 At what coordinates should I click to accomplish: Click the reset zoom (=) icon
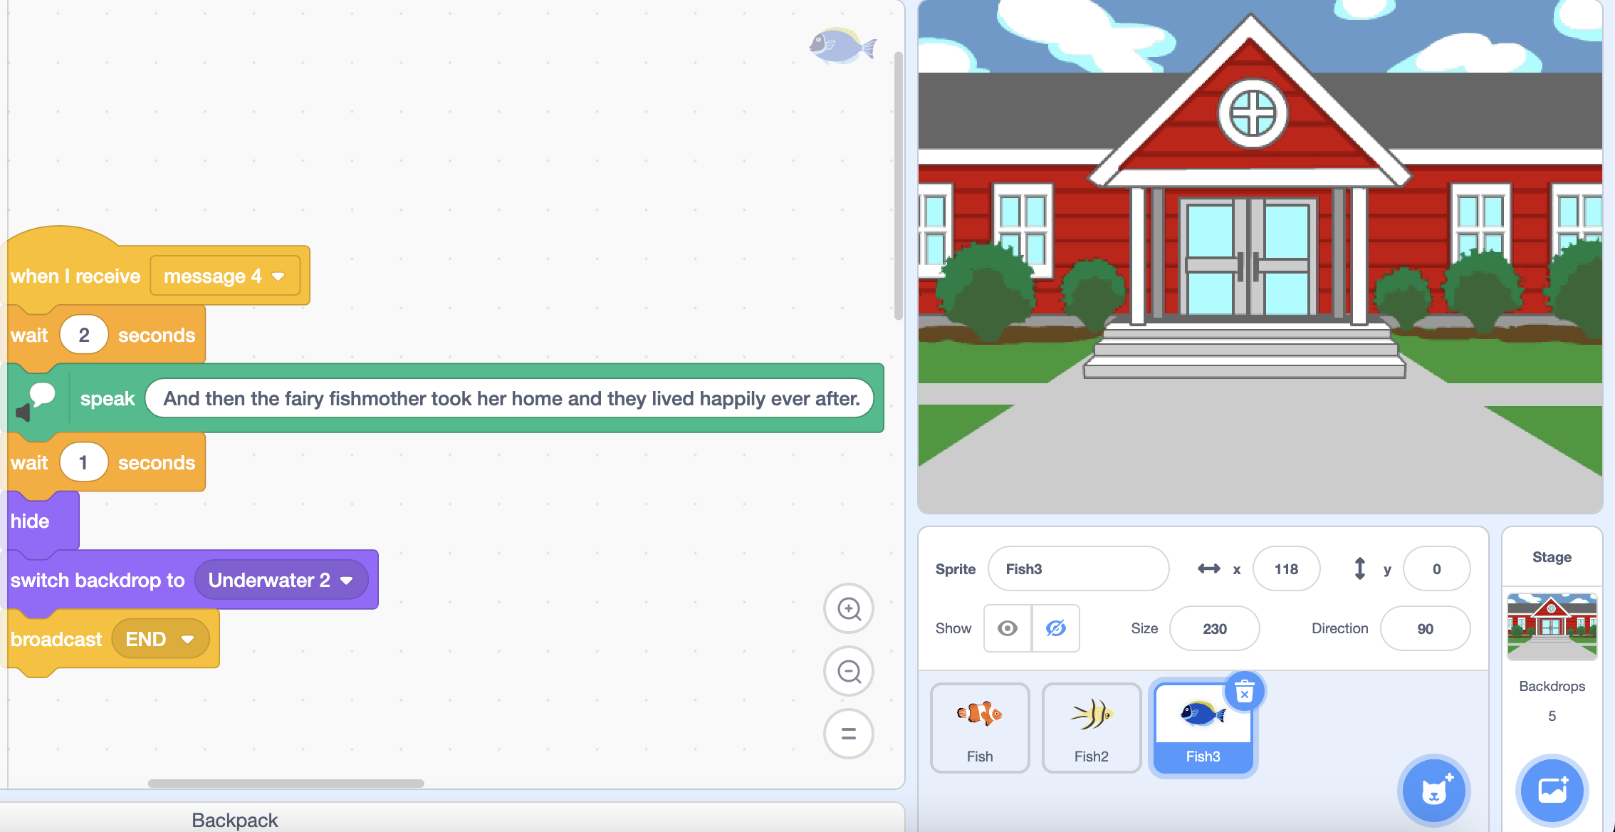click(848, 734)
